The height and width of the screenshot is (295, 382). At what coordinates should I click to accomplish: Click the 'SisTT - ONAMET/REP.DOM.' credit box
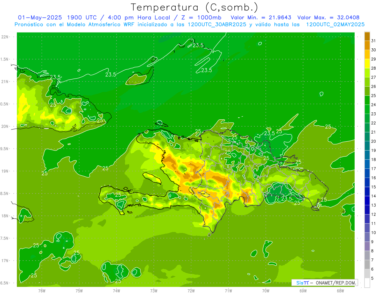pyautogui.click(x=324, y=283)
